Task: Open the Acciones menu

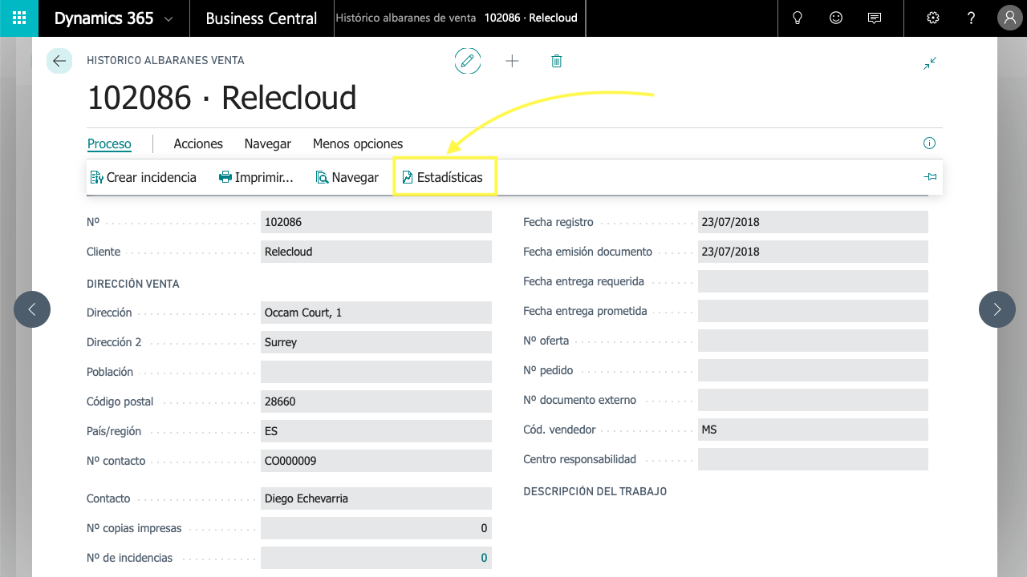Action: [198, 144]
